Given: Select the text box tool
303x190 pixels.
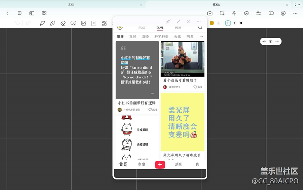Looking at the screenshot, I should click(x=94, y=23).
